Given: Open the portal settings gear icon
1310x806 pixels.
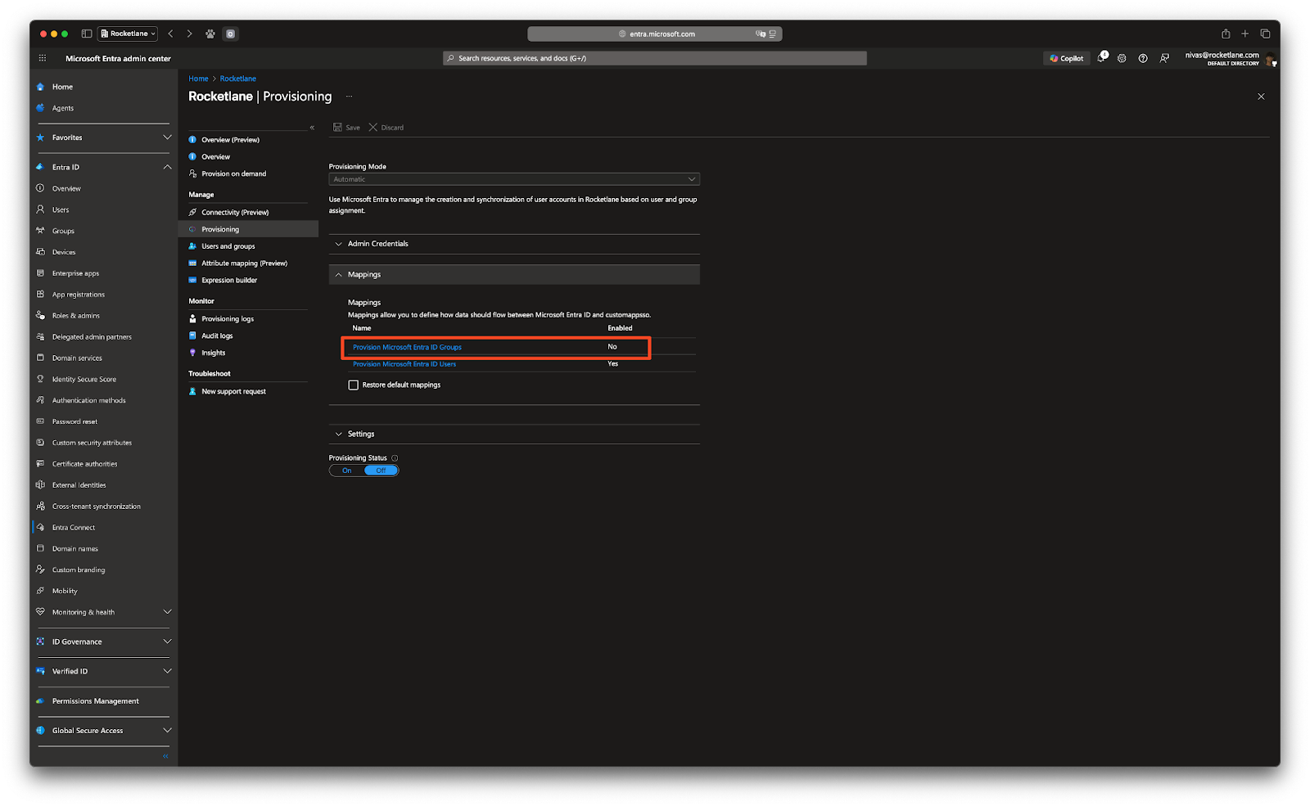Looking at the screenshot, I should (x=1122, y=58).
